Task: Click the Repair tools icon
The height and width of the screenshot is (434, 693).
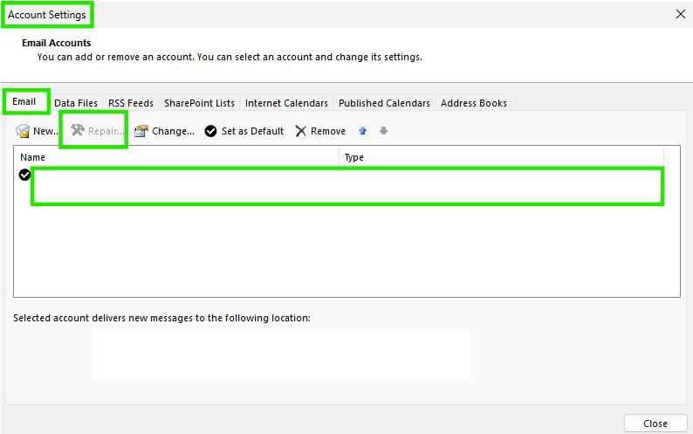Action: click(x=78, y=129)
